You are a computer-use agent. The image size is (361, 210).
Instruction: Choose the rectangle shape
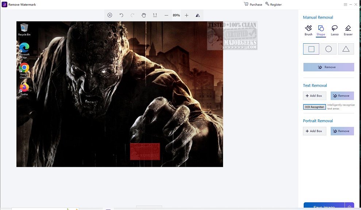(x=311, y=49)
